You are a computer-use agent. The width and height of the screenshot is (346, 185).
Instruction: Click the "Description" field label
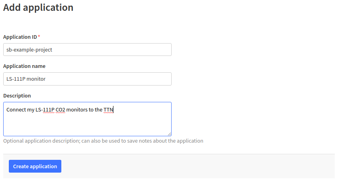point(17,95)
